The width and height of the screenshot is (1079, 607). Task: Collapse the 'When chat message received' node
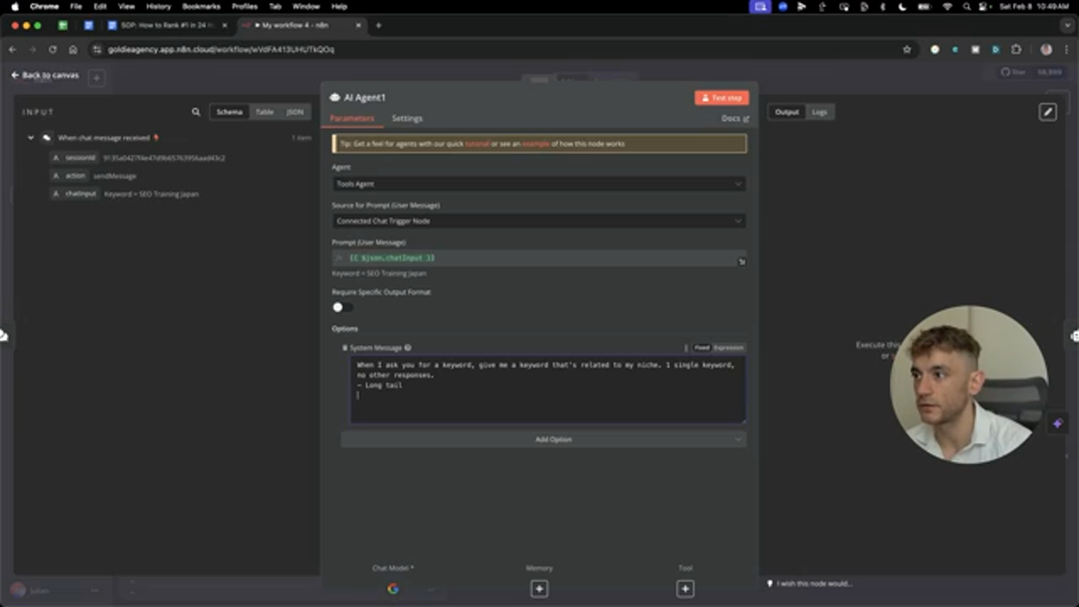point(30,137)
